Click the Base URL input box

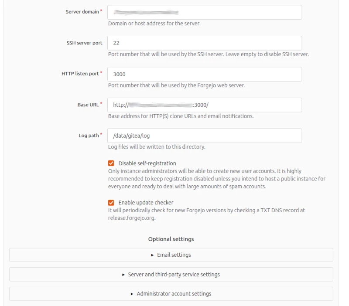[x=205, y=105]
